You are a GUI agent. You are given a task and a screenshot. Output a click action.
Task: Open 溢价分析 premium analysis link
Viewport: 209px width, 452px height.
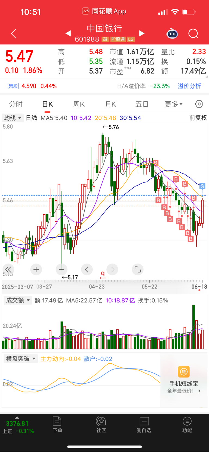(x=189, y=86)
